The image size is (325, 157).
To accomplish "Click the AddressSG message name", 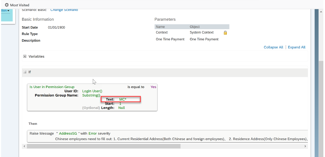I will tap(68, 133).
